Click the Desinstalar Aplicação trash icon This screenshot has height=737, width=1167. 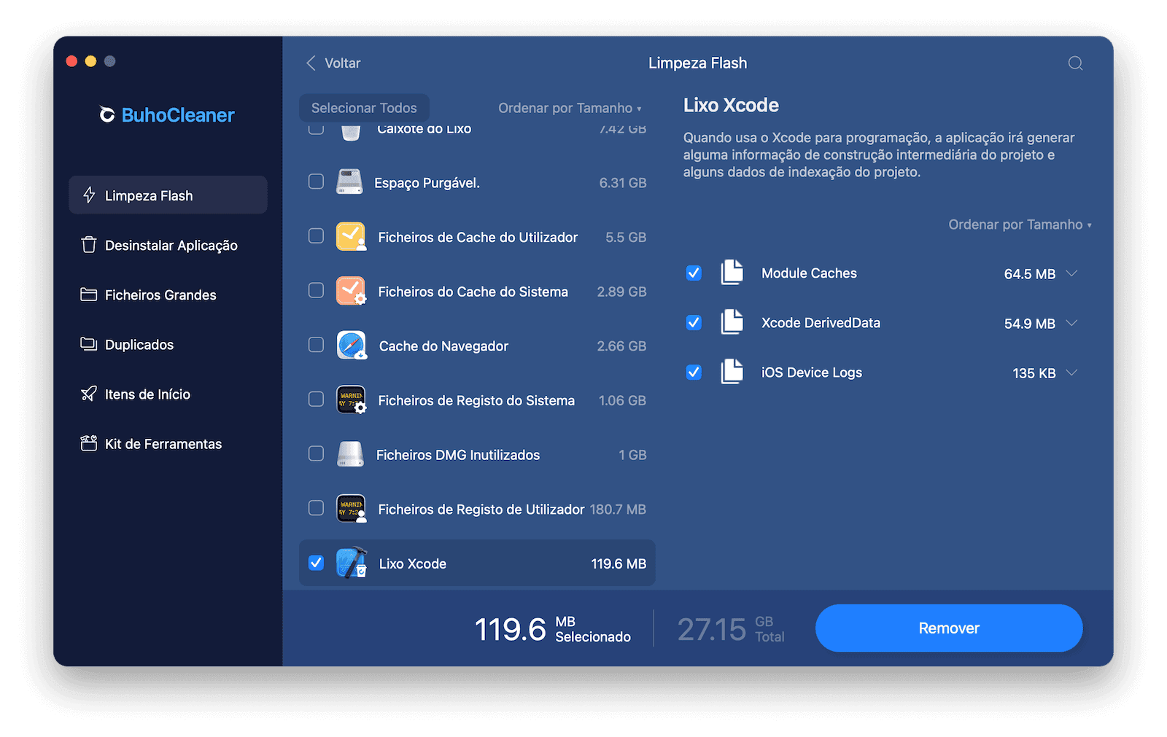click(89, 245)
